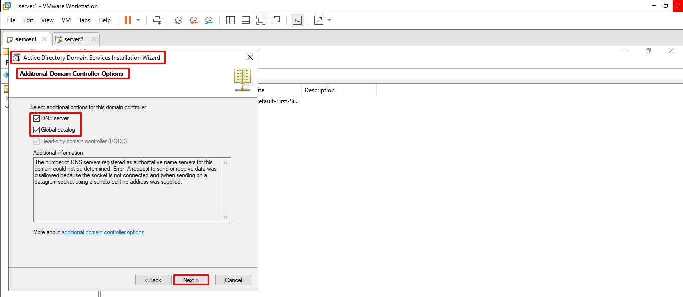Click the Read-only domain controller (RODC) checkbox

pyautogui.click(x=36, y=141)
